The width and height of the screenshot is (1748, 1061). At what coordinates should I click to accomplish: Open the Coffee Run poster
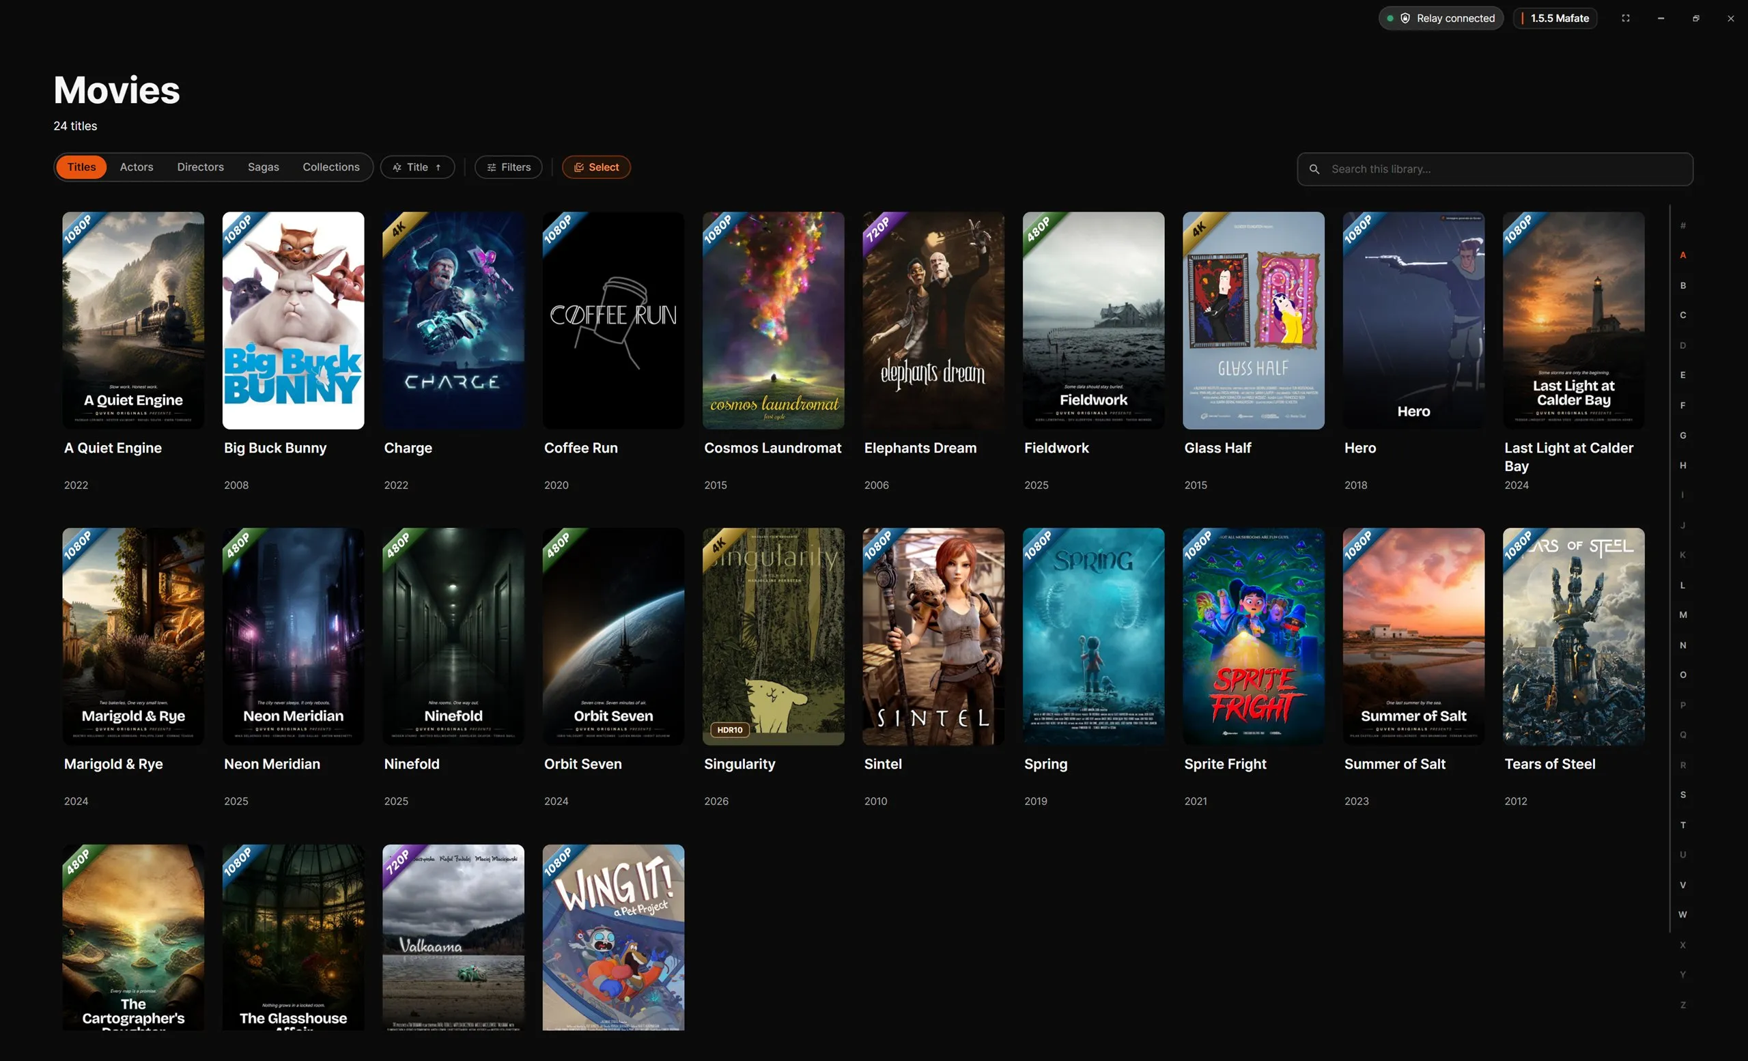[x=614, y=321]
